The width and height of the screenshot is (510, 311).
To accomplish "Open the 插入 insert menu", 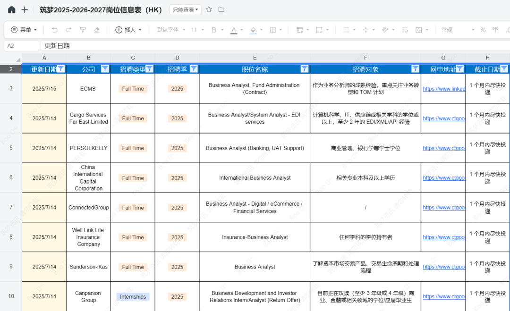I will pyautogui.click(x=128, y=30).
